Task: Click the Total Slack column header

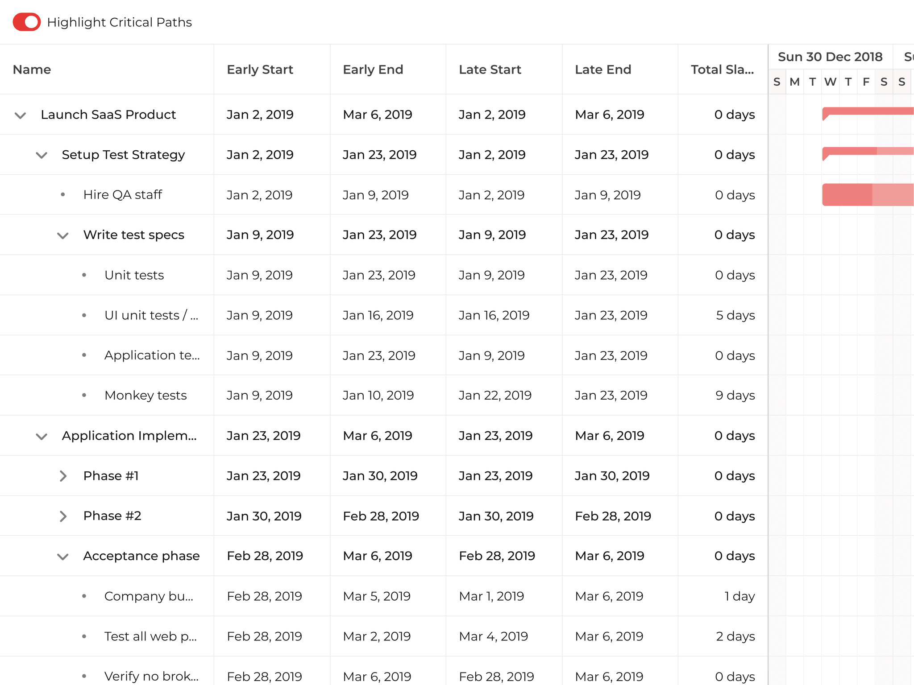Action: point(722,70)
